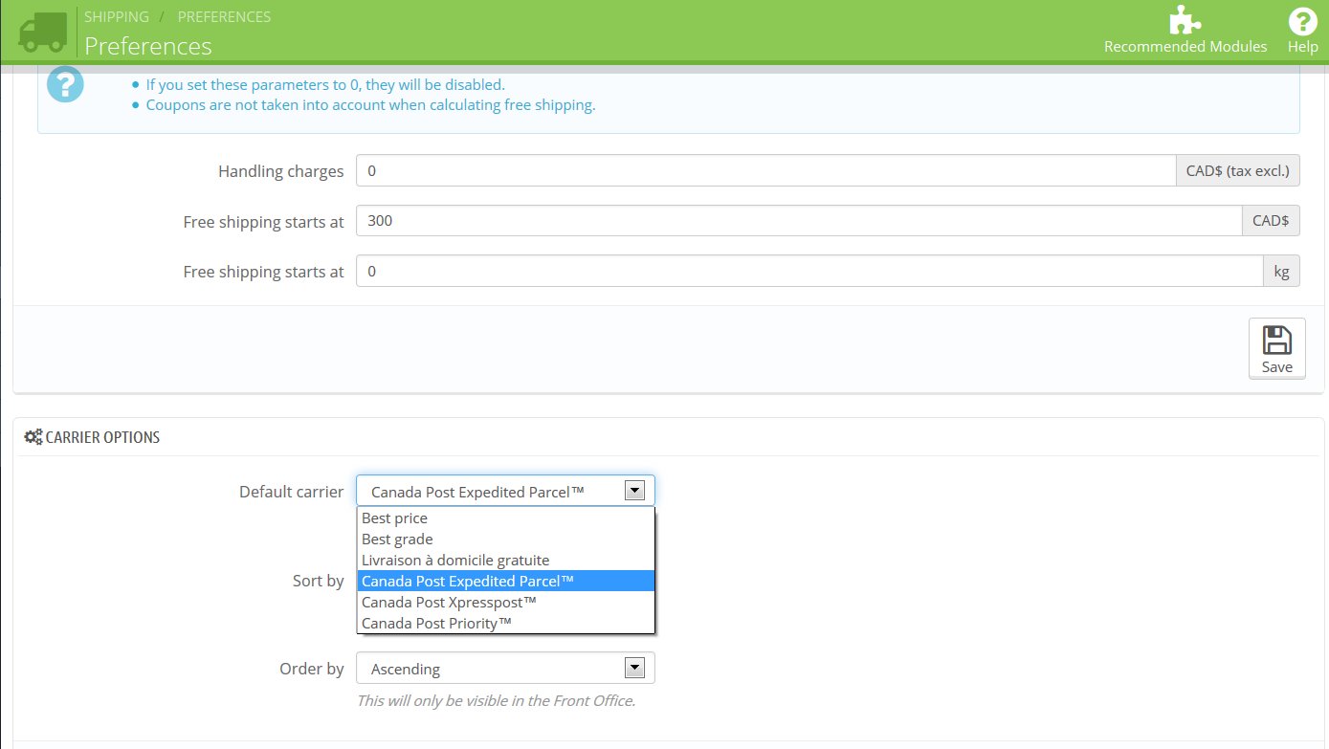Image resolution: width=1329 pixels, height=749 pixels.
Task: Open the Order by Ascending dropdown
Action: (505, 669)
